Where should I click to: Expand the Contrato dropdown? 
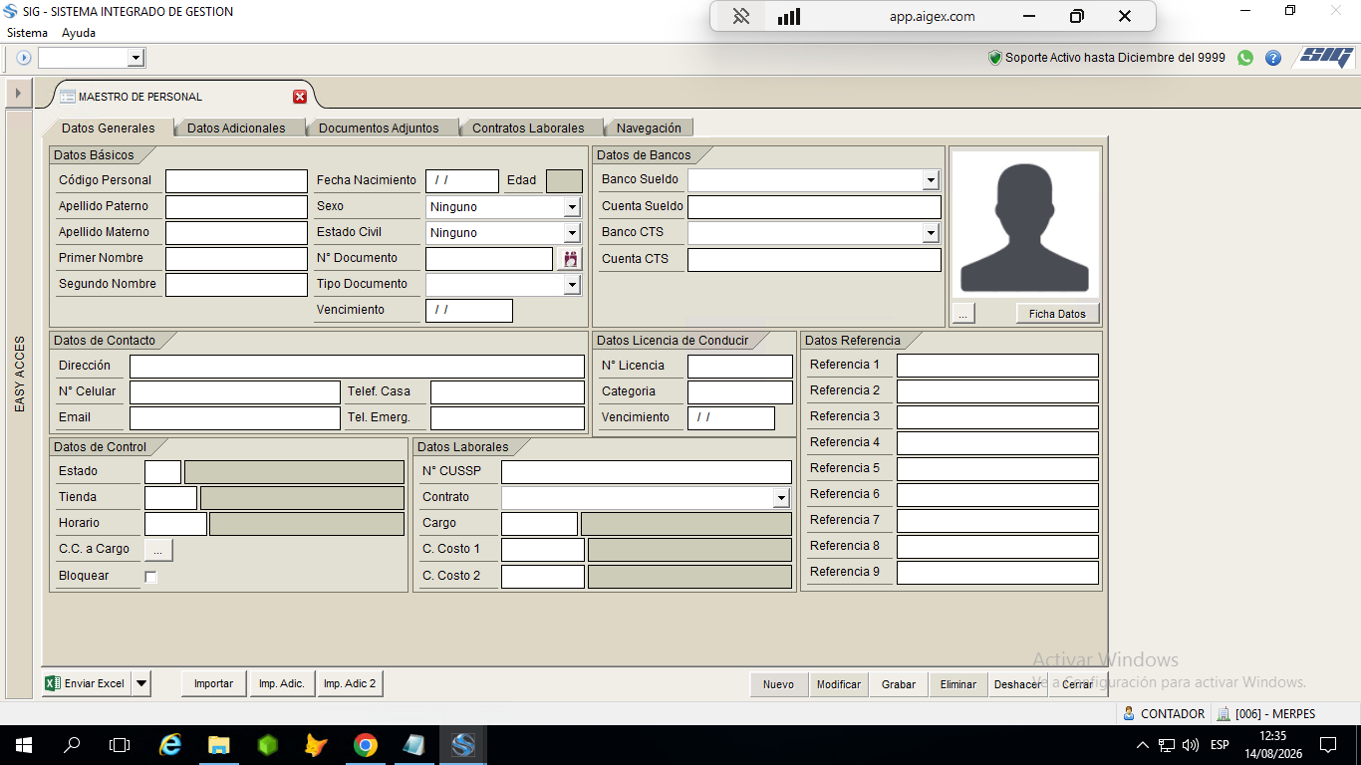[x=780, y=498]
